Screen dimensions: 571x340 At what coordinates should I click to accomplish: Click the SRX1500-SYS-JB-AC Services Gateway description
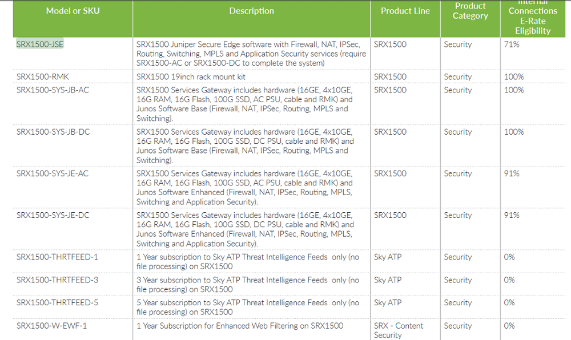tap(245, 104)
